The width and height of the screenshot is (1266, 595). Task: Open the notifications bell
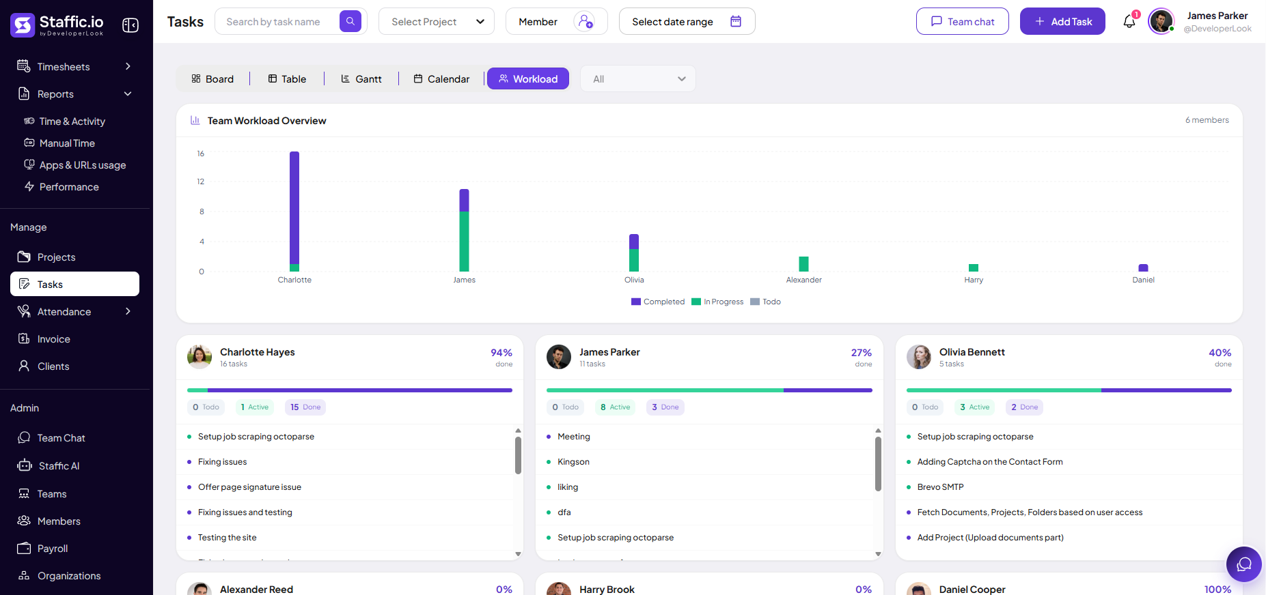point(1129,21)
